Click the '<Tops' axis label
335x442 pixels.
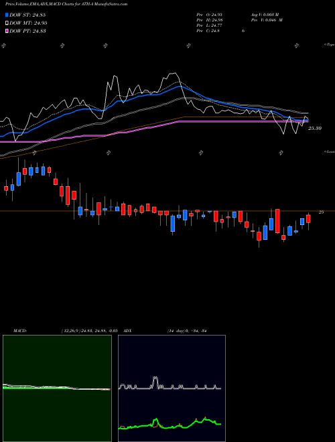coord(329,45)
